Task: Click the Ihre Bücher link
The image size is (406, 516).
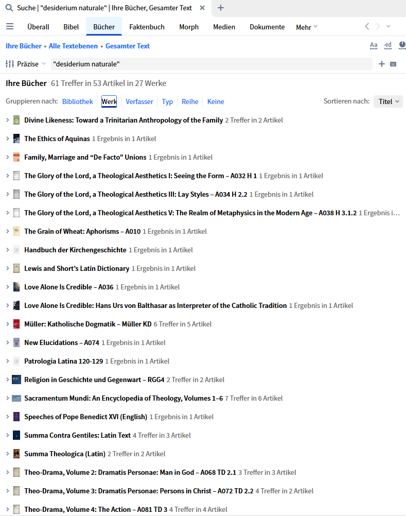Action: pyautogui.click(x=24, y=46)
